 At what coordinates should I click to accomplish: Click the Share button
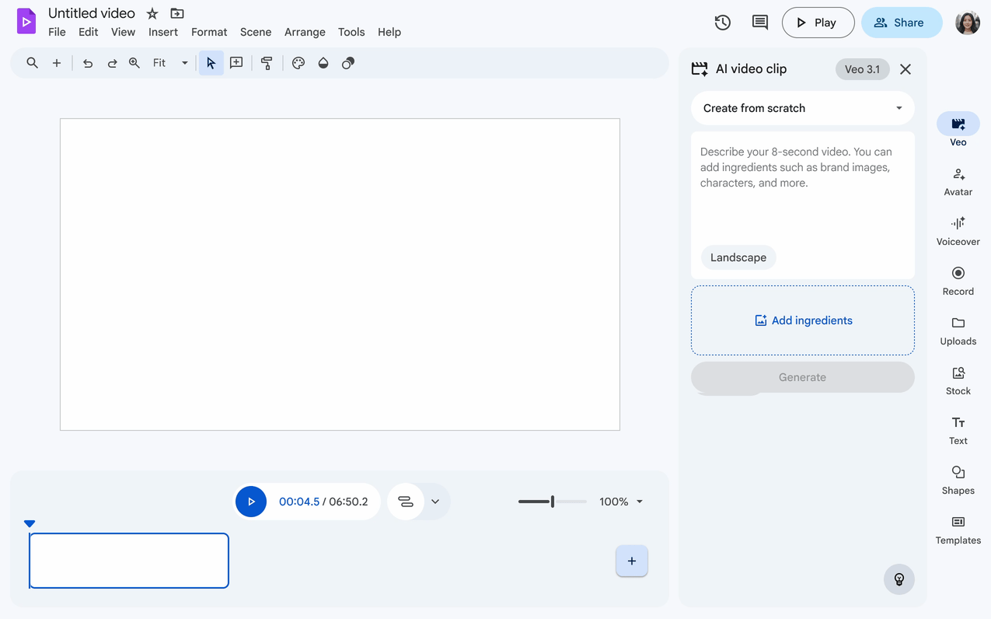pos(902,23)
